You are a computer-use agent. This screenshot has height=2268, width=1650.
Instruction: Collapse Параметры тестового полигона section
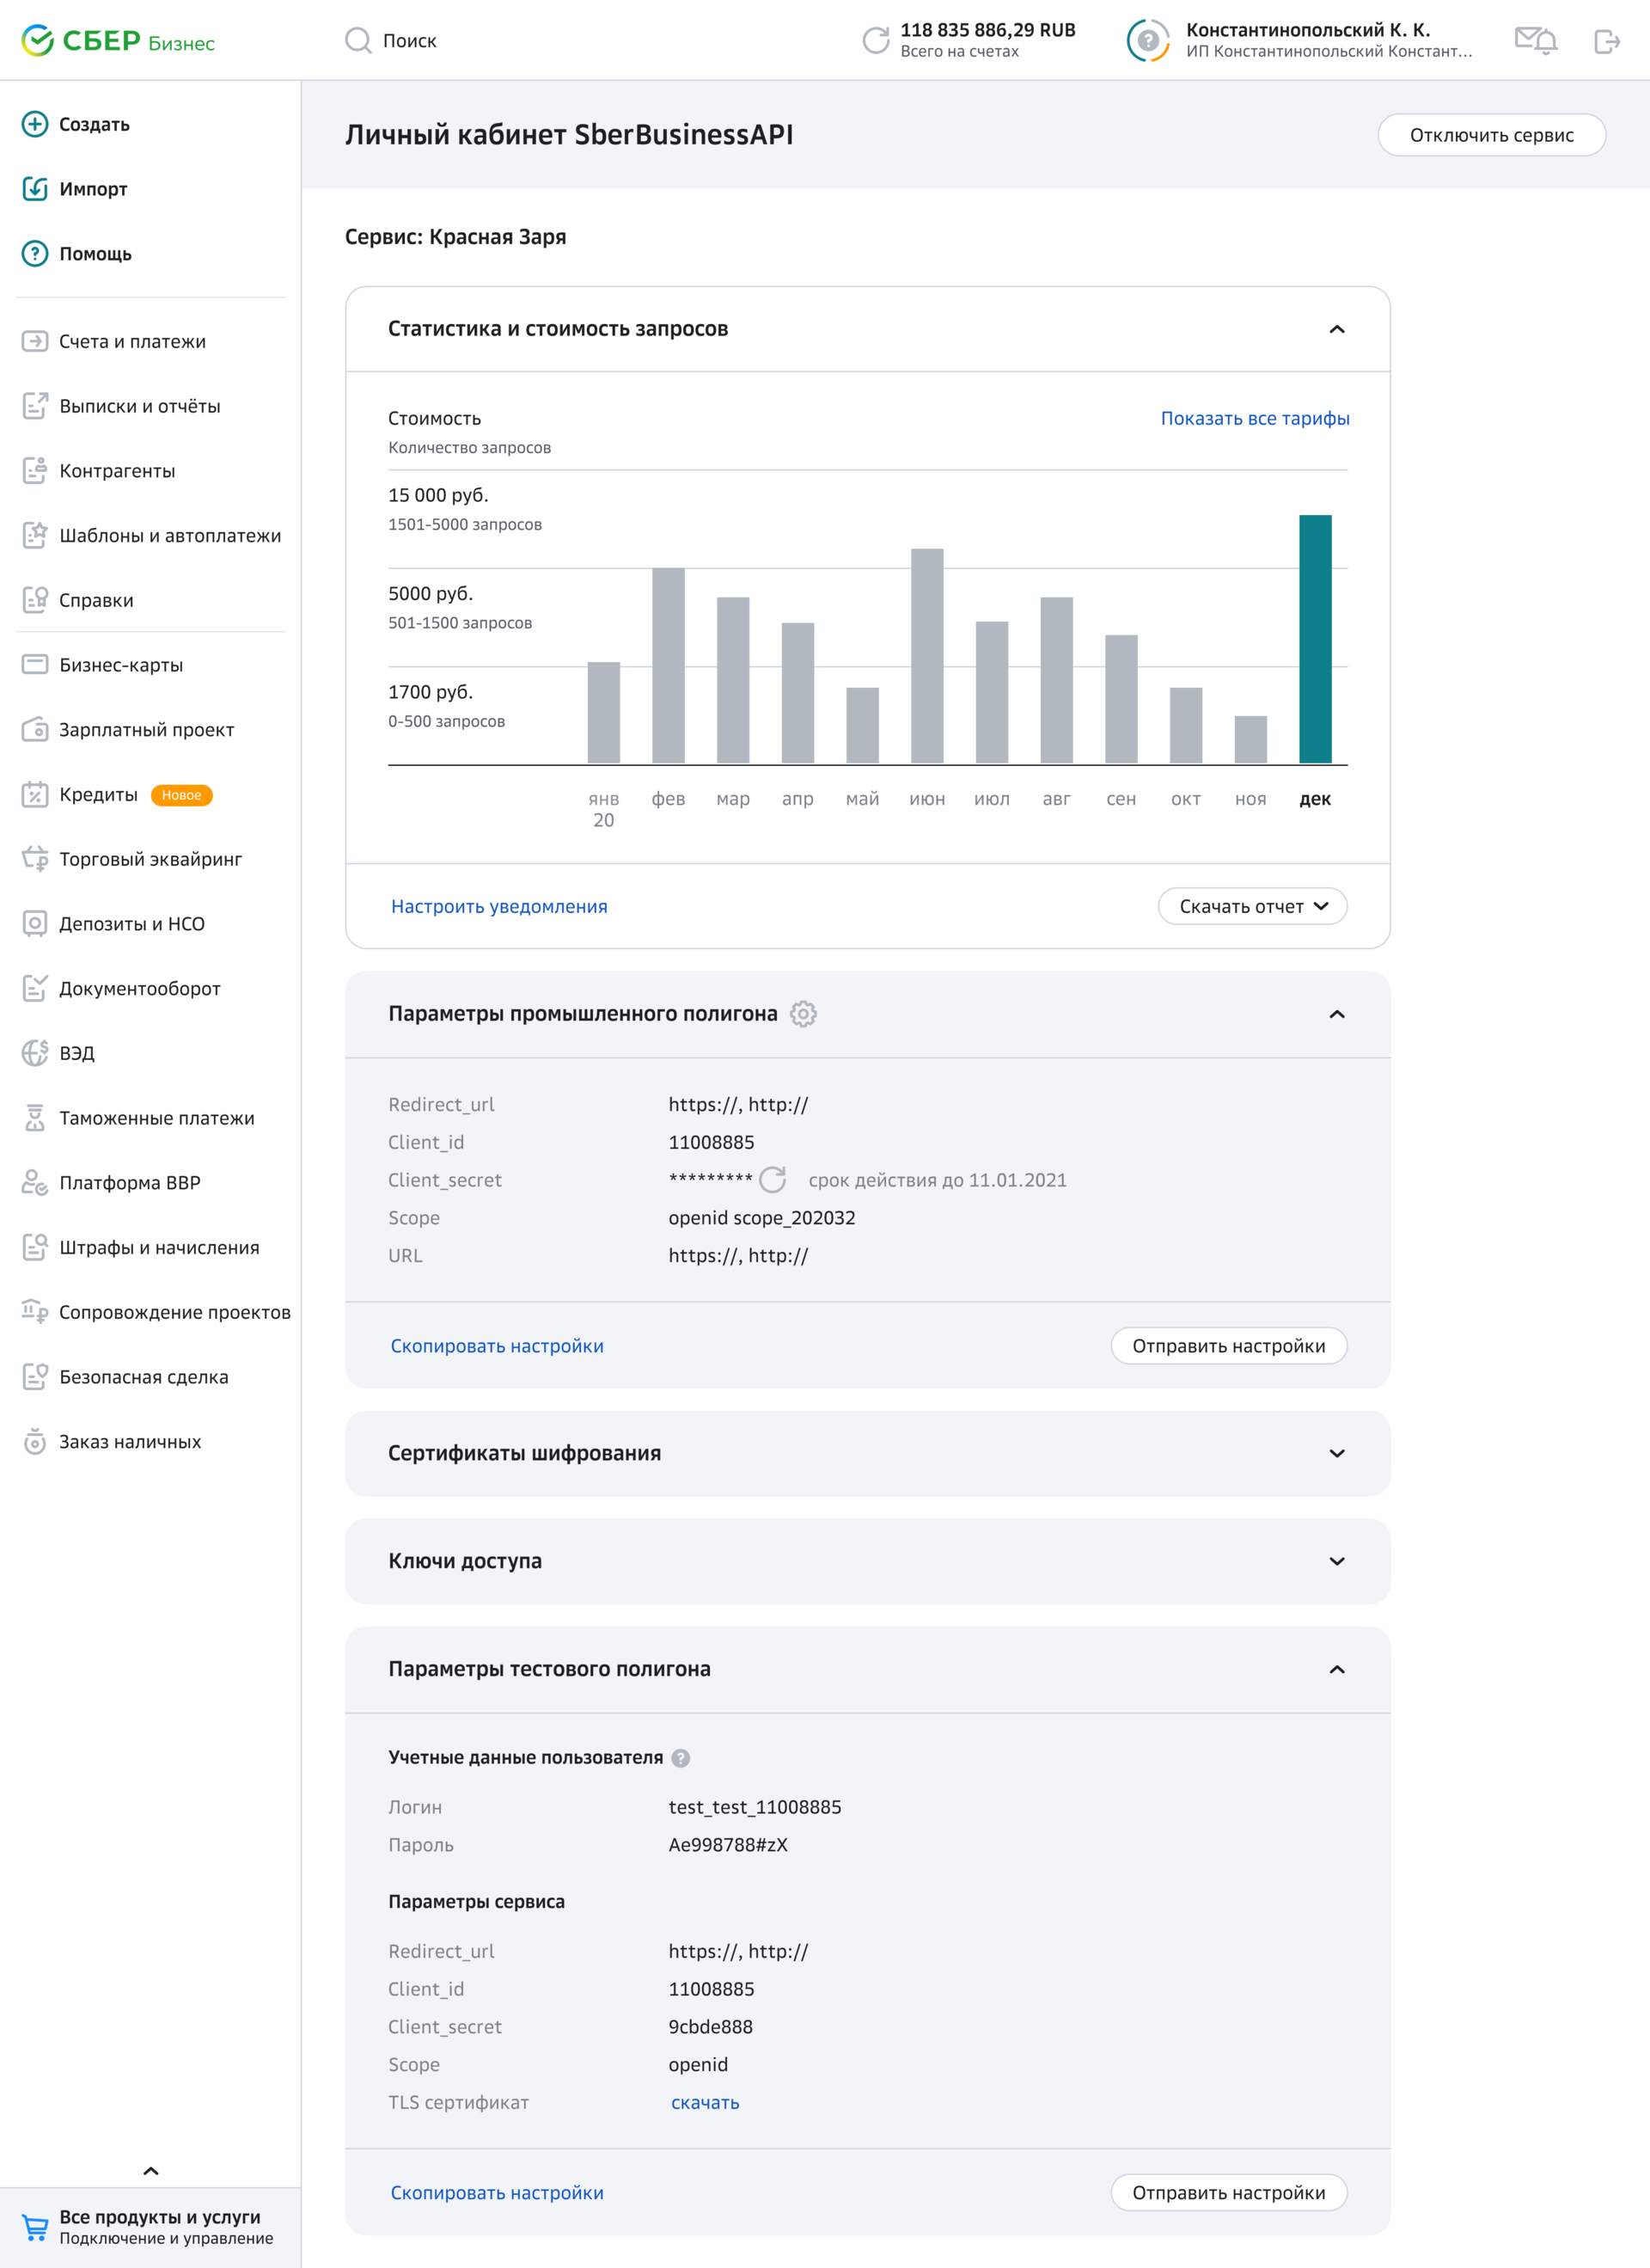1337,1669
